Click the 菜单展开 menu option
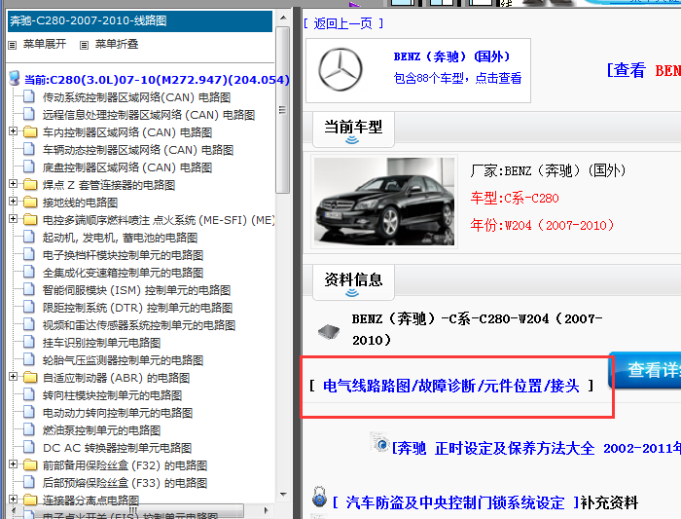The width and height of the screenshot is (681, 519). [45, 44]
